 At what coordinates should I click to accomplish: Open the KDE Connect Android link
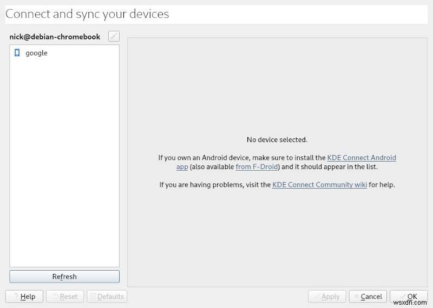point(362,158)
